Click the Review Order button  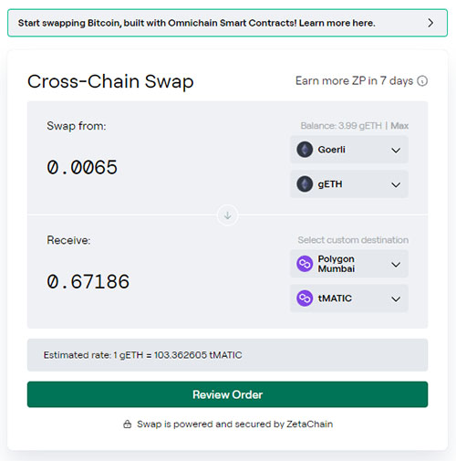(x=227, y=394)
